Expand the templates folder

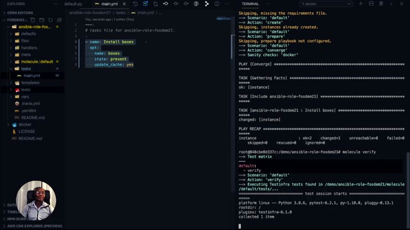coord(30,82)
